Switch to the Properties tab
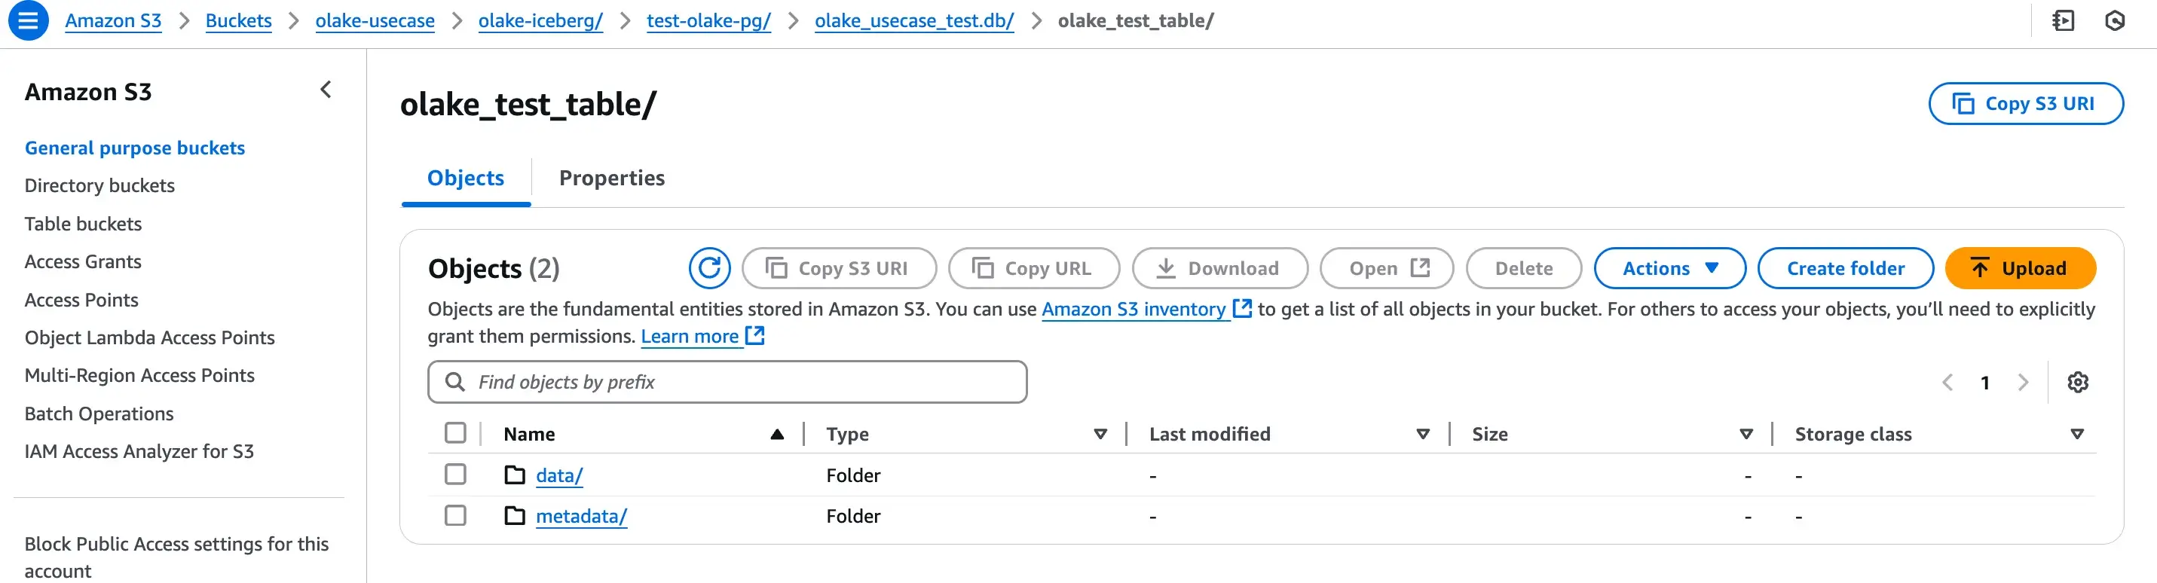 click(x=611, y=179)
